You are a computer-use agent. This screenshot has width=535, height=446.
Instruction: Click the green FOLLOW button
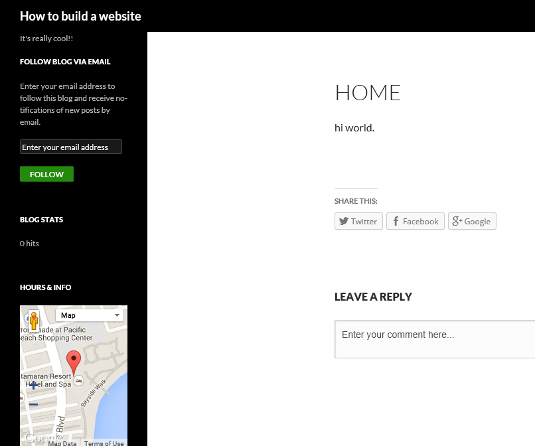[46, 174]
